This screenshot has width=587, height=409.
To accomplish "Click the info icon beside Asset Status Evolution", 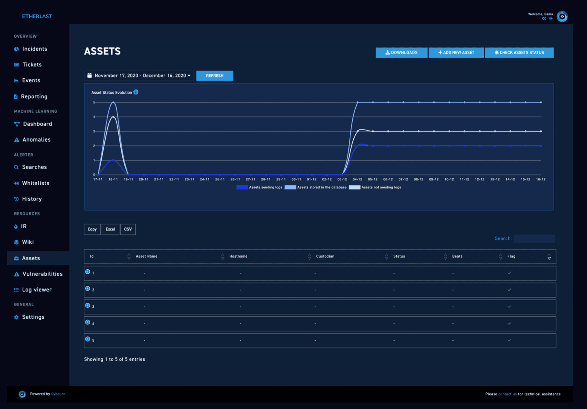I will 136,92.
